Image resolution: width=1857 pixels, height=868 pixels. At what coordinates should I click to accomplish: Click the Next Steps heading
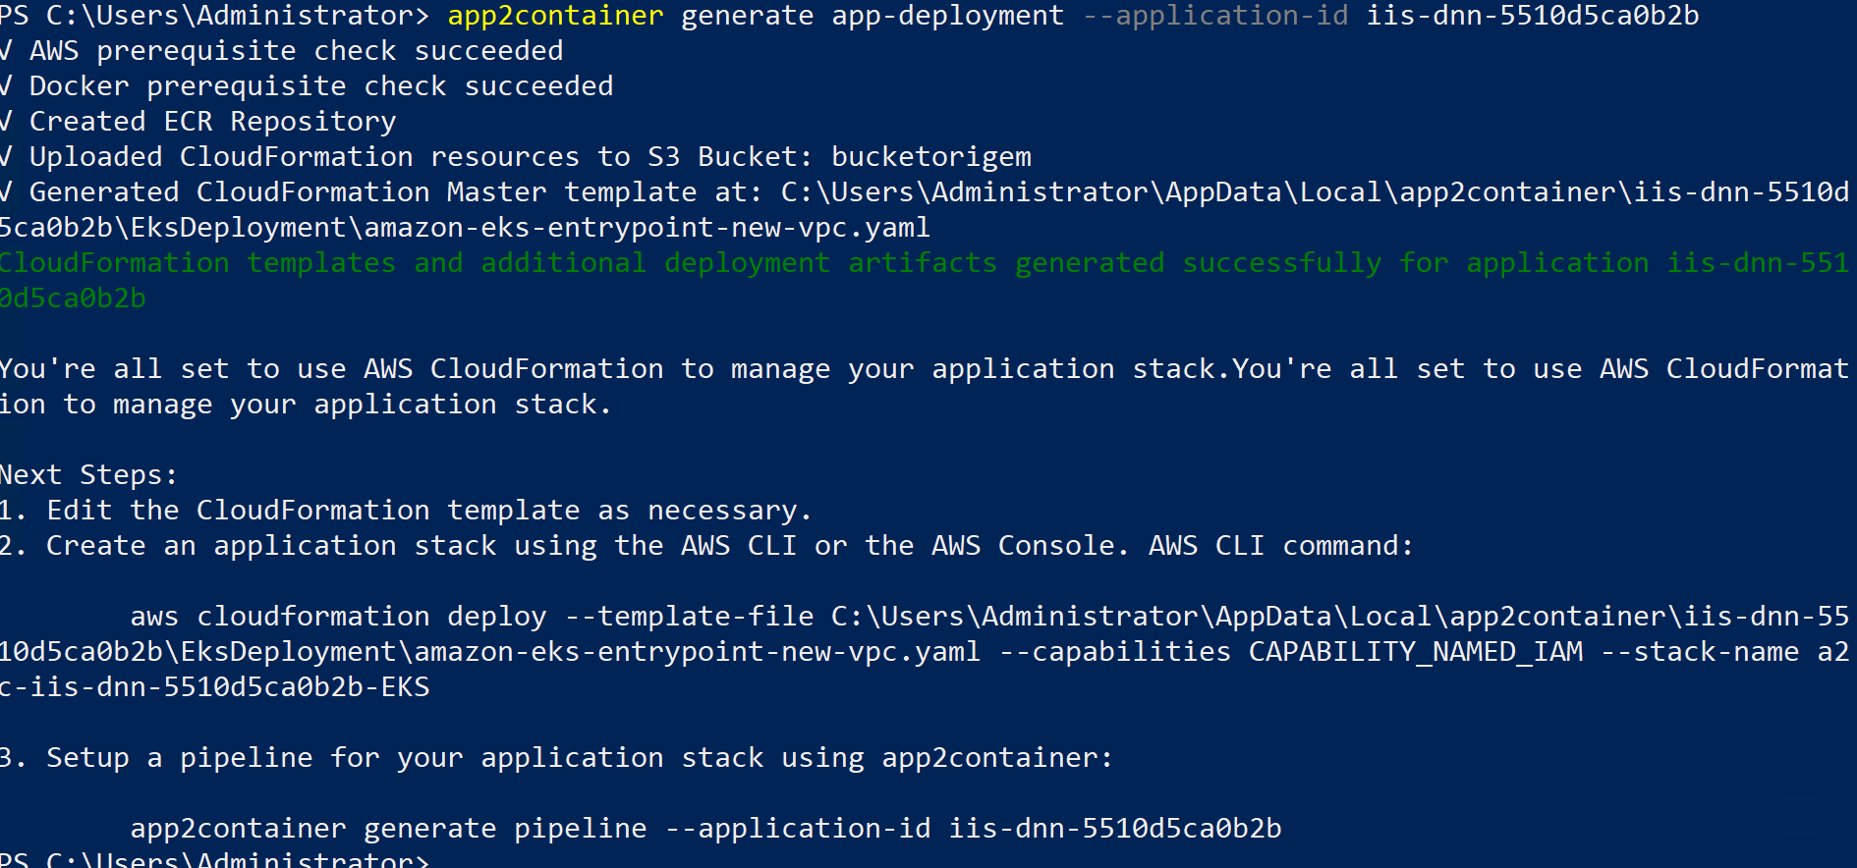88,475
